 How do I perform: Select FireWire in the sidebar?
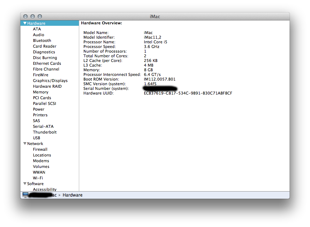click(x=40, y=75)
